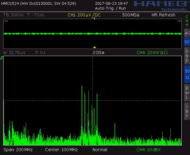Toggle the INV invert channel softkey

point(187,111)
